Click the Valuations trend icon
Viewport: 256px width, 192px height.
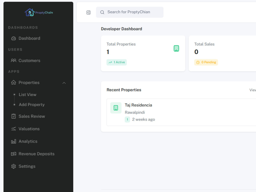tap(14, 129)
